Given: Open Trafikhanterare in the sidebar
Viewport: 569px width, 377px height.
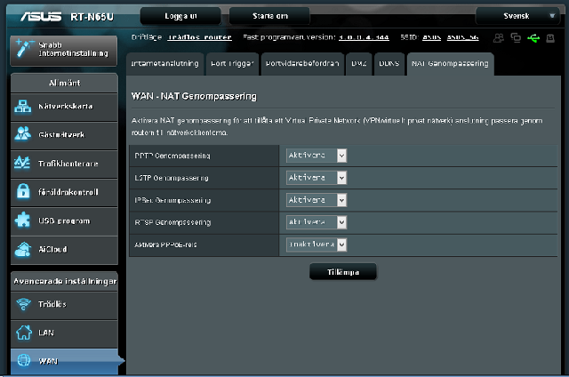Looking at the screenshot, I should click(64, 164).
